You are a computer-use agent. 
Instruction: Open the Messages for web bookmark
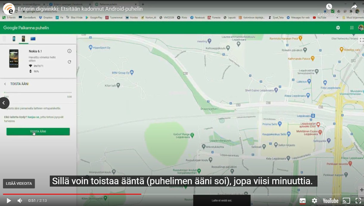[x=298, y=18]
